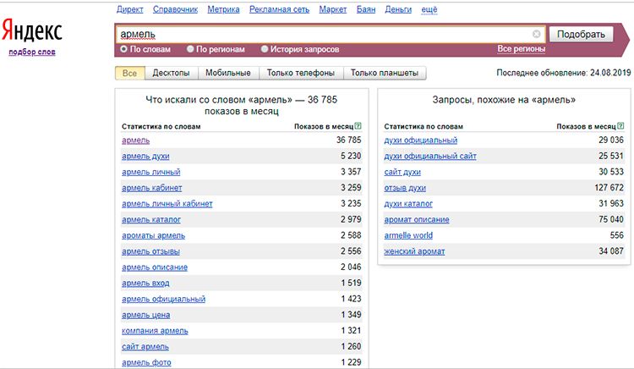The image size is (634, 369).
Task: Open help icon next to left 'Показов в месяц'
Action: [358, 126]
